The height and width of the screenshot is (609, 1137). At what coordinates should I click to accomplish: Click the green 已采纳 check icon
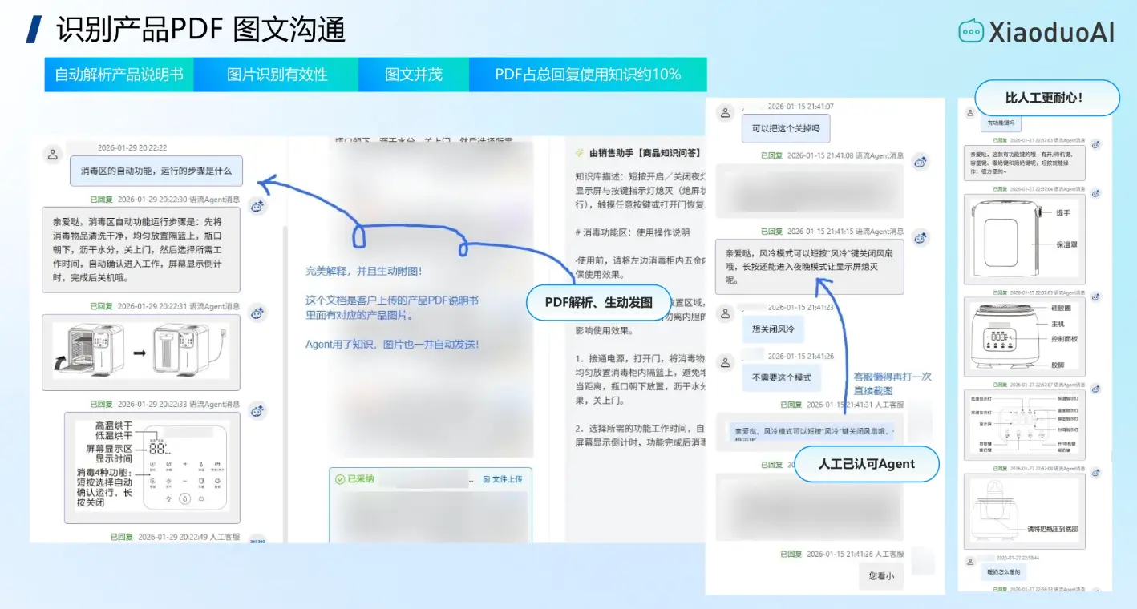tap(340, 478)
